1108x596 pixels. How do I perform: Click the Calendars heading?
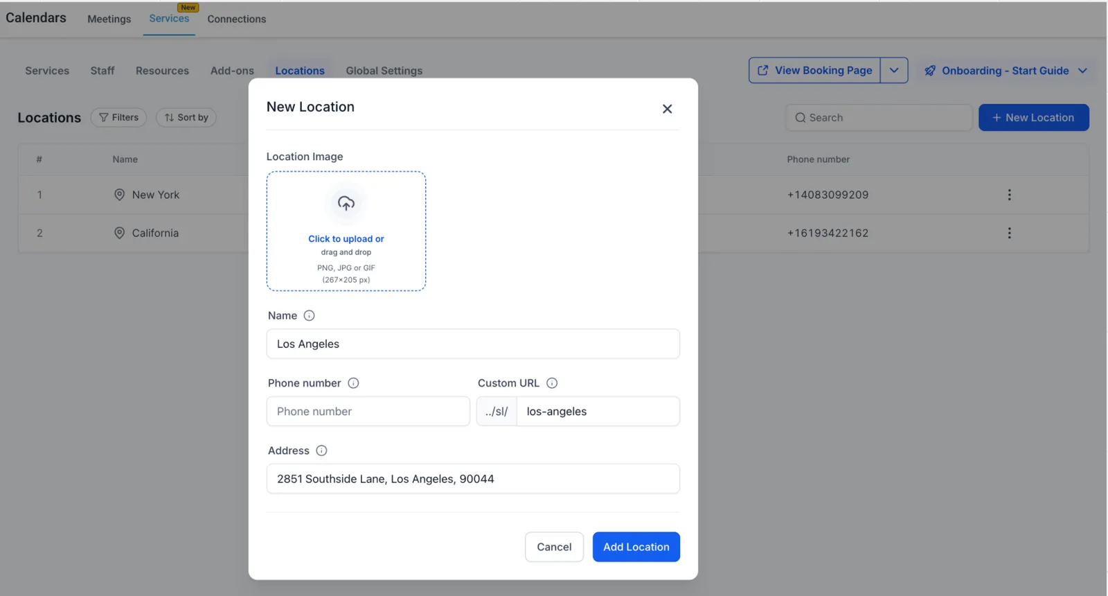click(x=36, y=18)
